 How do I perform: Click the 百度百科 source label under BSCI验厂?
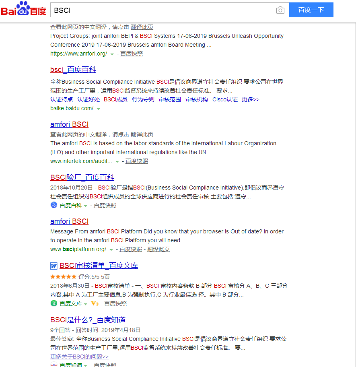[x=71, y=205]
